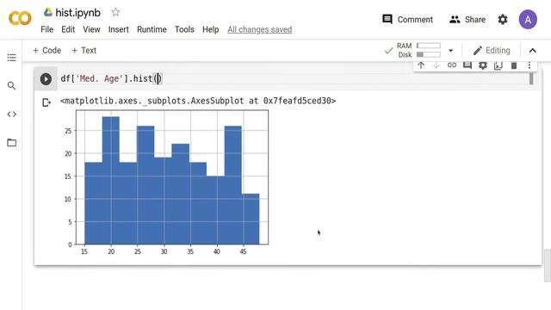Open the runtime connection dropdown arrow

pyautogui.click(x=451, y=51)
